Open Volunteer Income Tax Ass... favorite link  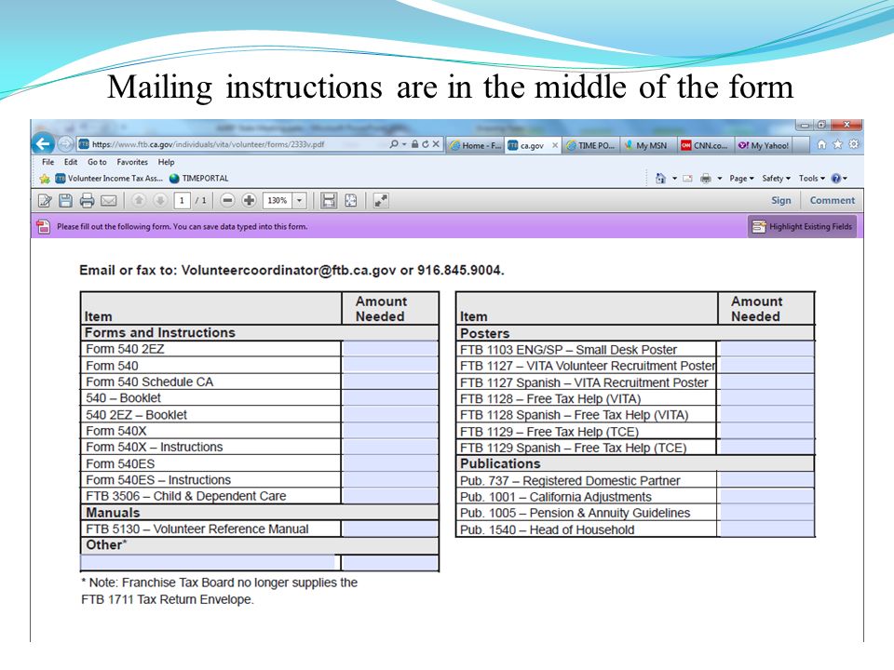[x=109, y=179]
